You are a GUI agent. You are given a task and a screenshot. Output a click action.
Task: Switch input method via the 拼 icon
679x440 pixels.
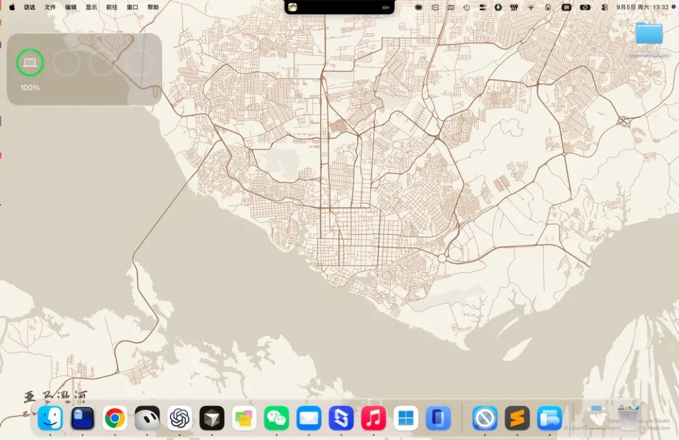pyautogui.click(x=566, y=8)
